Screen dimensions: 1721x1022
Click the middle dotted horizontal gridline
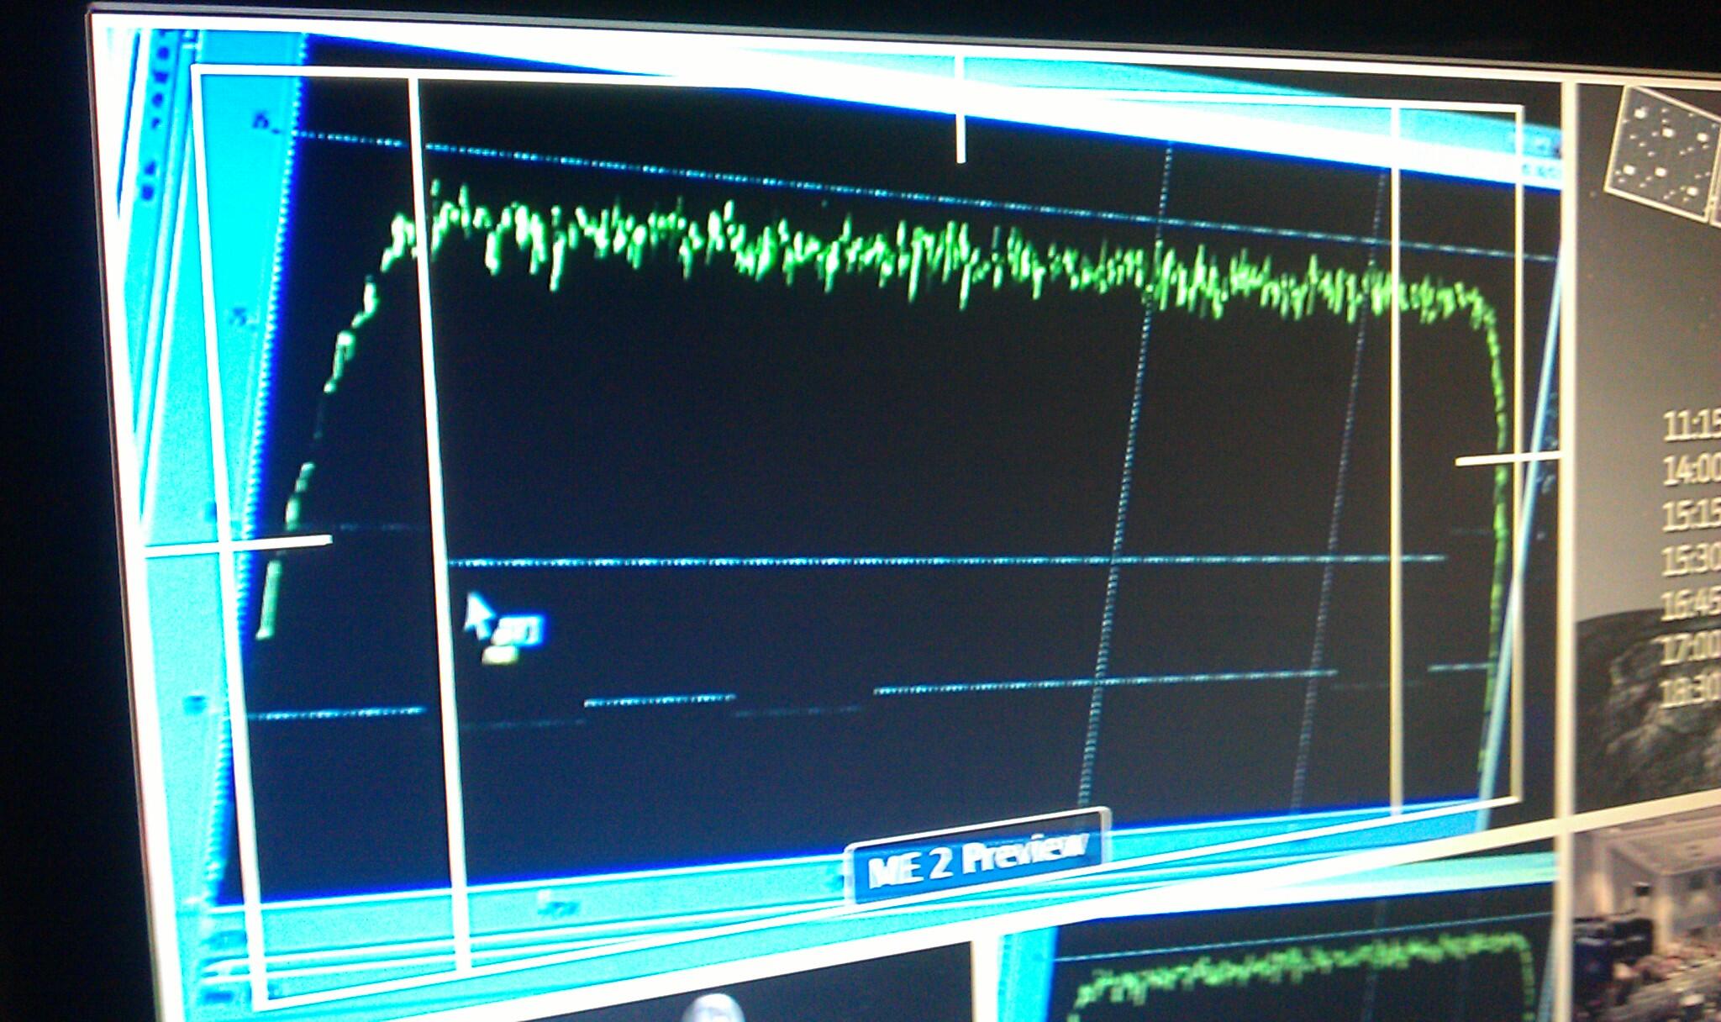coord(840,560)
